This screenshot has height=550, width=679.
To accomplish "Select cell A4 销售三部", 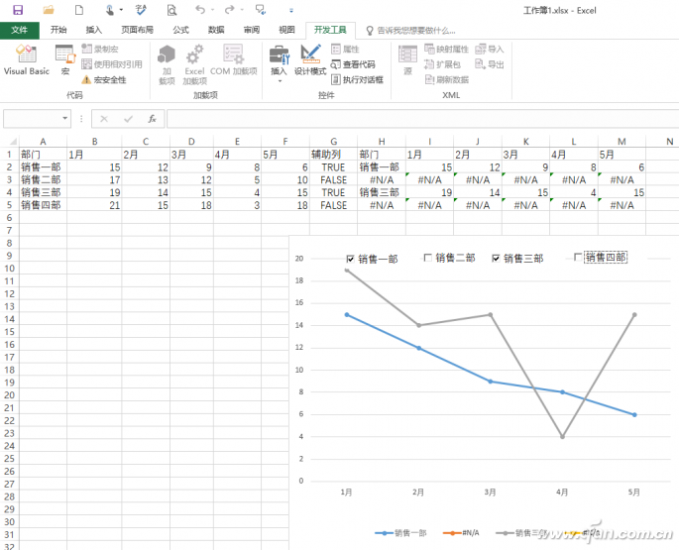I will tap(43, 192).
